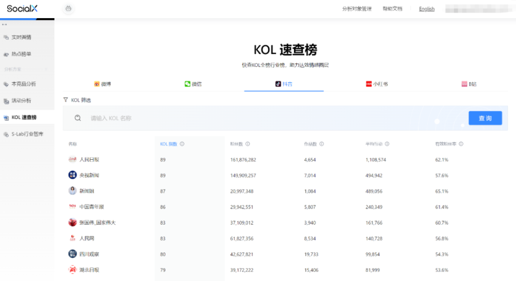
Task: Click the 活动分析 sidebar icon
Action: click(6, 101)
